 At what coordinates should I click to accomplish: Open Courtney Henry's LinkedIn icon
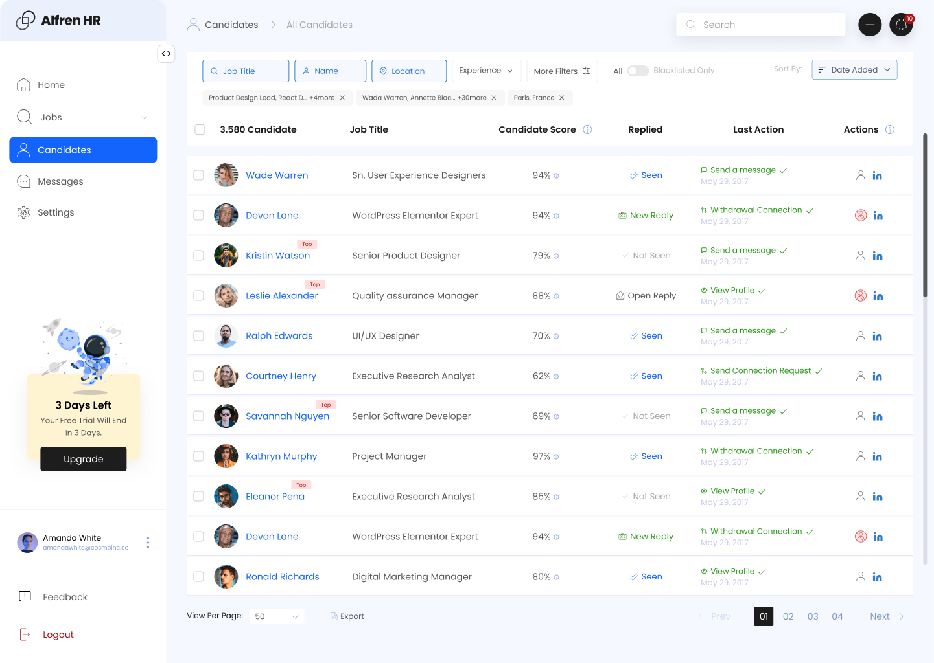[877, 376]
